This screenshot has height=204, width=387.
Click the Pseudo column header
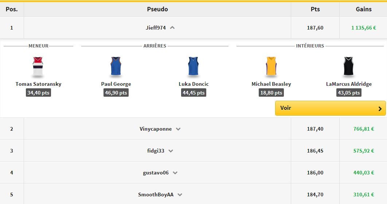pyautogui.click(x=157, y=9)
